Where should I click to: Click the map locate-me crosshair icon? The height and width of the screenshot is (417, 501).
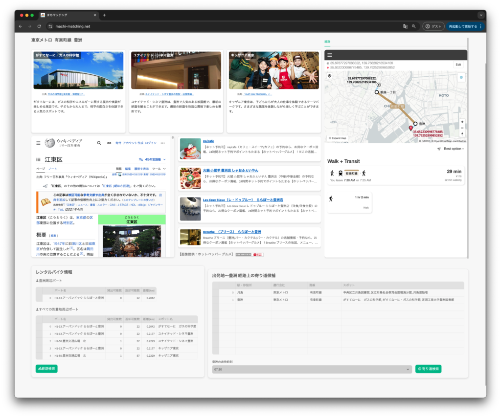(329, 76)
